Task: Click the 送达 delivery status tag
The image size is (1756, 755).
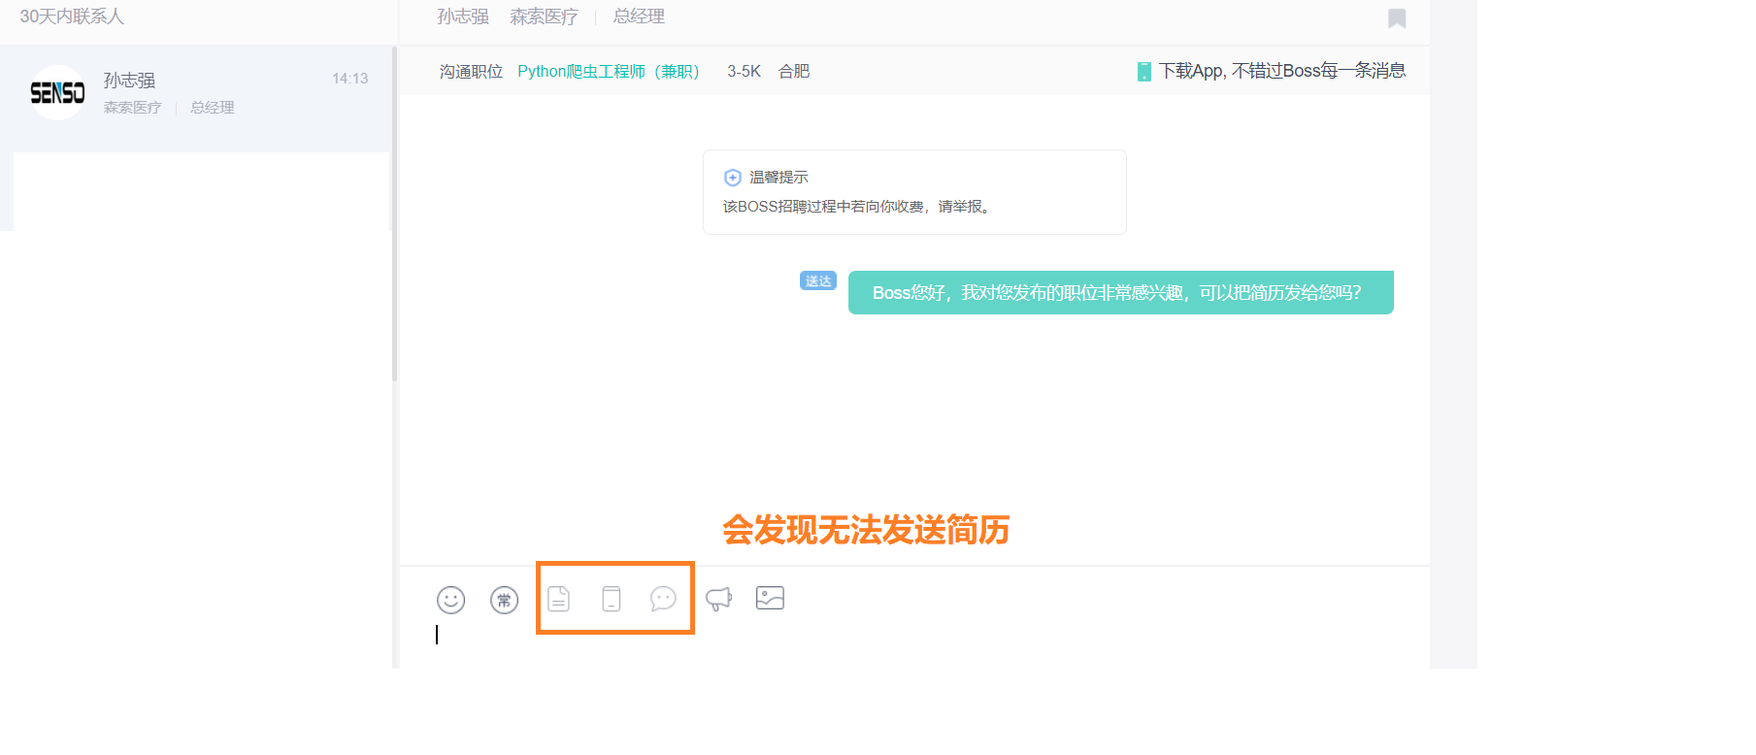Action: [818, 280]
